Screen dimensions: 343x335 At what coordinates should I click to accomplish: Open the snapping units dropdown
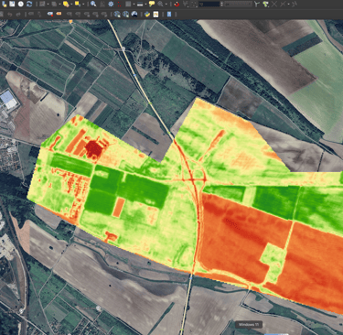[x=238, y=4]
